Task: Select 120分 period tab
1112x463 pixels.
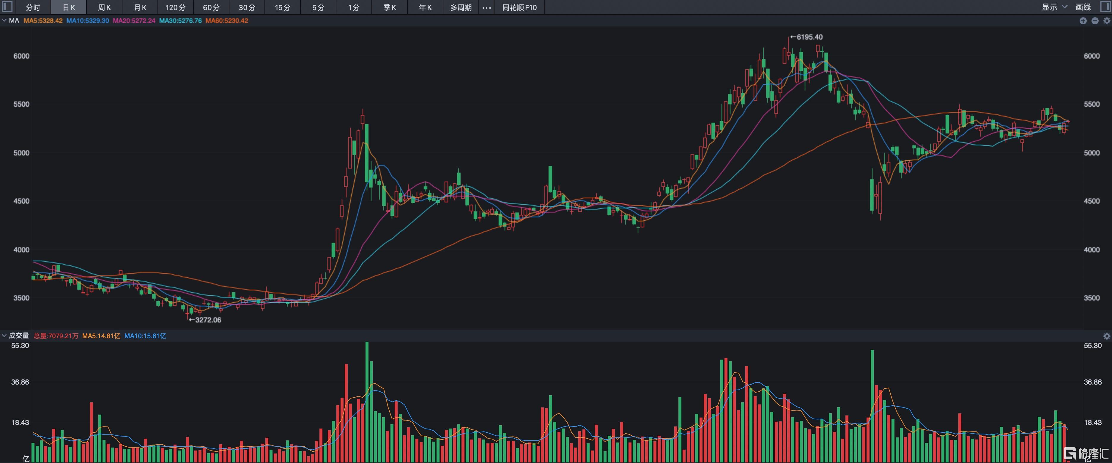Action: (175, 7)
